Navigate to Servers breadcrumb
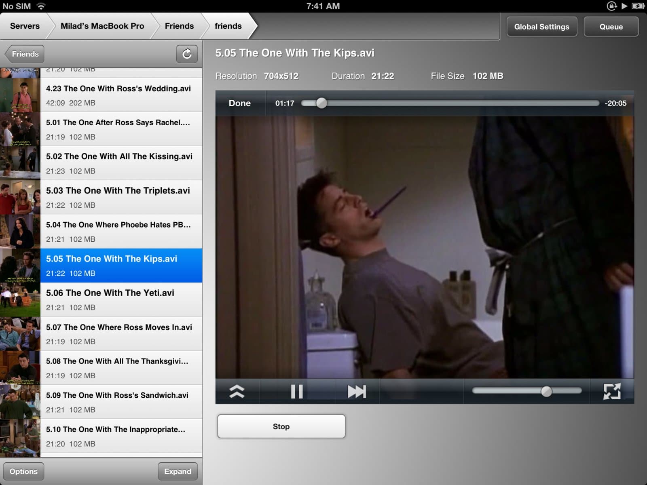Image resolution: width=647 pixels, height=485 pixels. point(25,26)
